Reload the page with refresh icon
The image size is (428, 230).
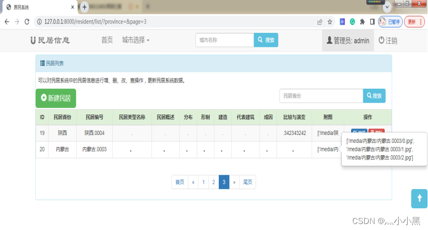[x=27, y=22]
